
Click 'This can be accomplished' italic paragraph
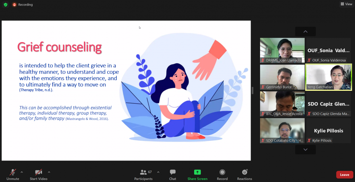[65, 113]
